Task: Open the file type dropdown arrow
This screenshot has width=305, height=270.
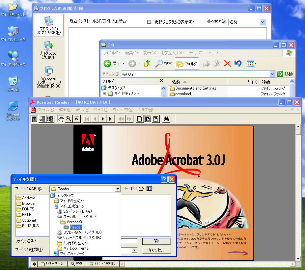Action: [x=134, y=250]
